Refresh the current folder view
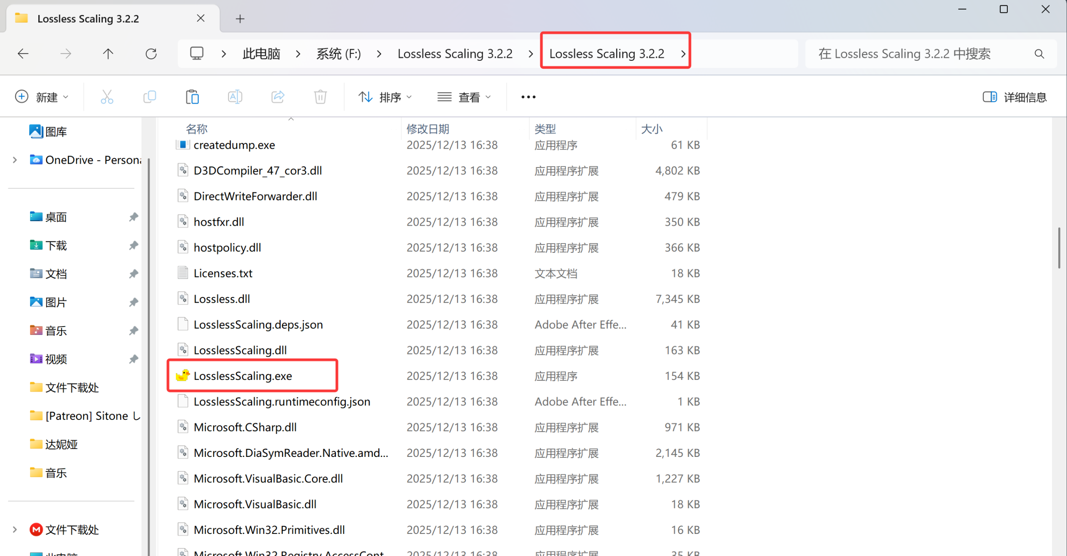The image size is (1067, 556). (151, 54)
